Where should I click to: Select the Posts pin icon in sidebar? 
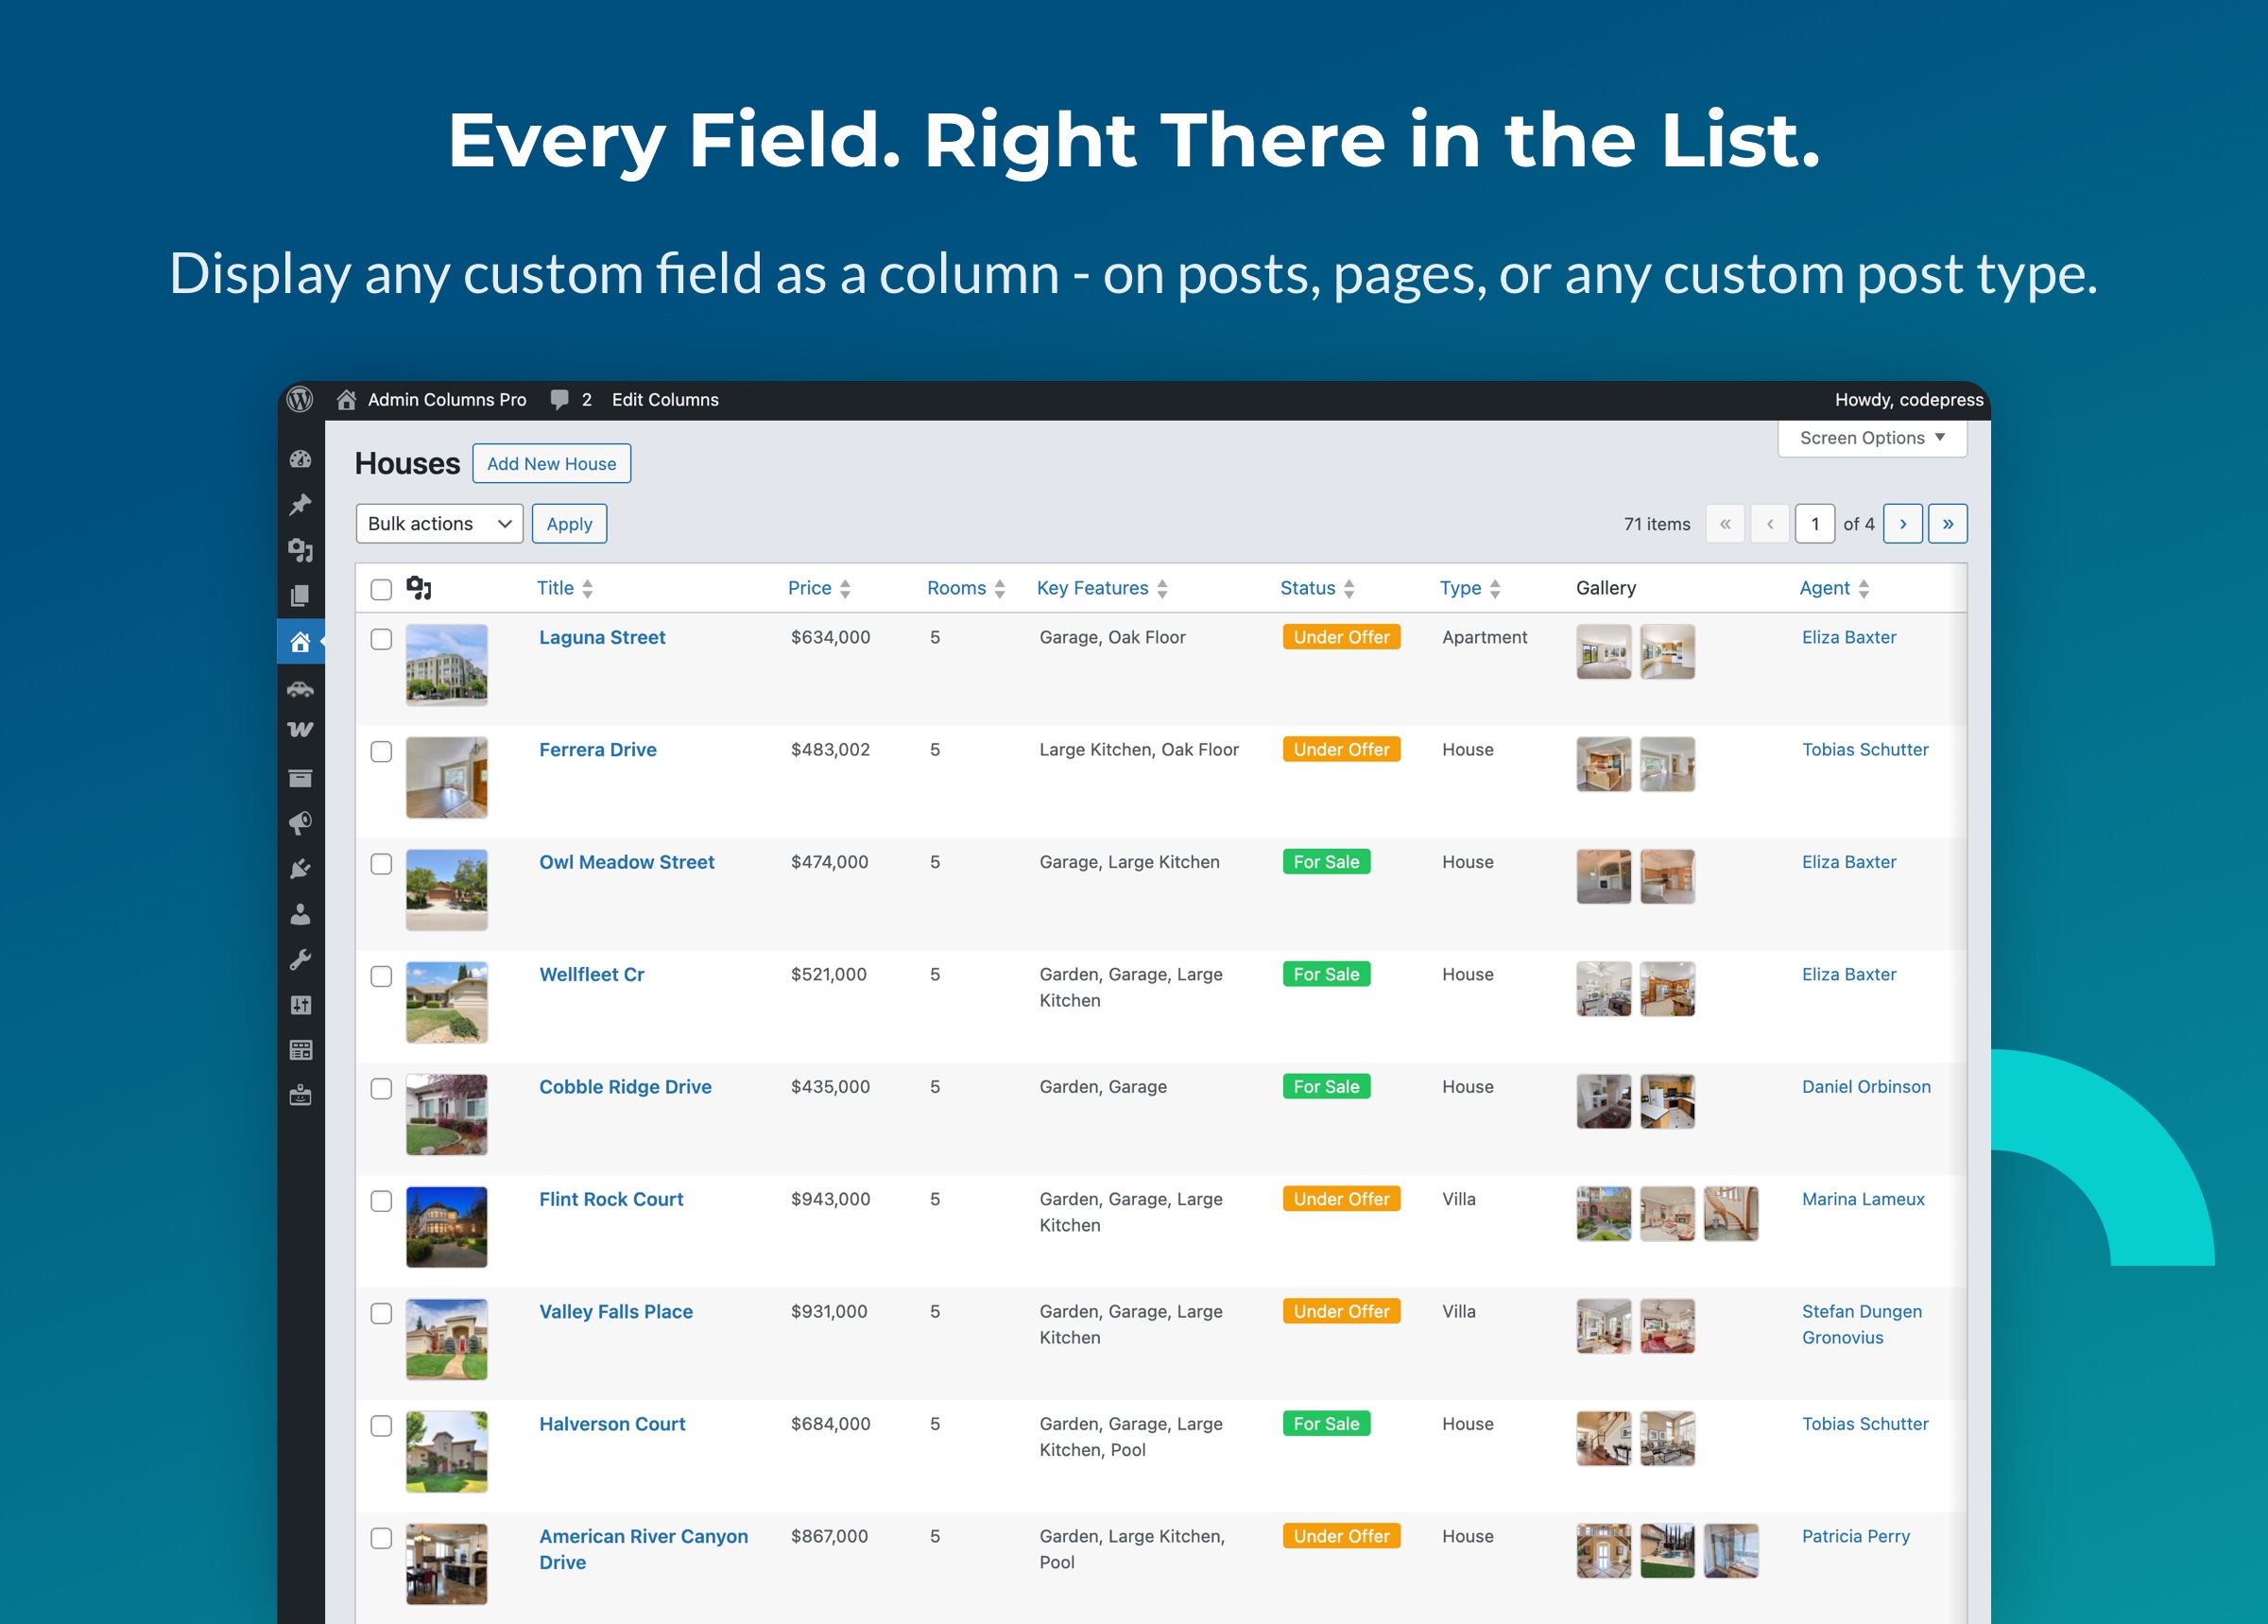point(301,503)
